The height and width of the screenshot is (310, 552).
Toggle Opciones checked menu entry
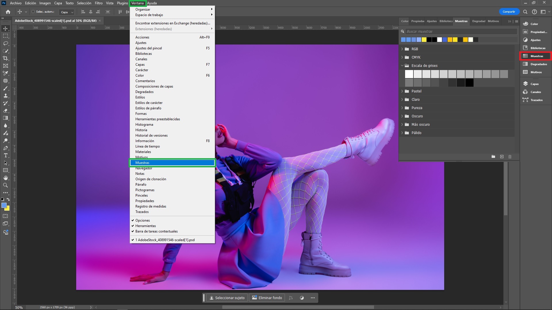click(x=172, y=220)
